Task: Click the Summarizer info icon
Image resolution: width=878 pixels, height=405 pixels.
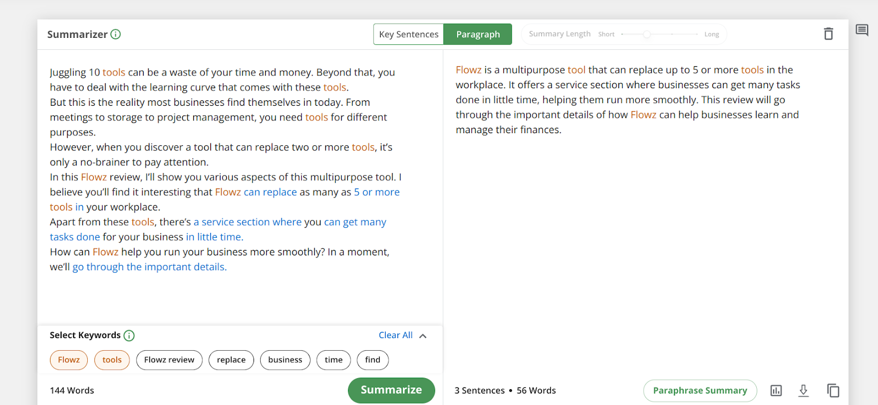Action: coord(116,34)
